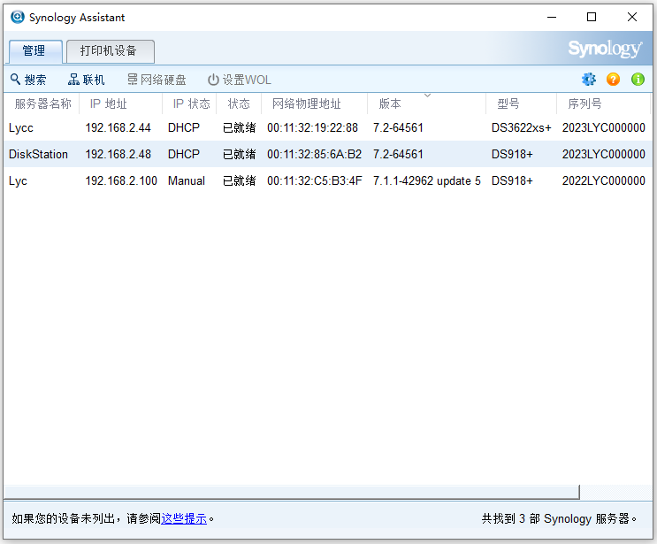
Task: Select the Lycc server row
Action: click(328, 127)
